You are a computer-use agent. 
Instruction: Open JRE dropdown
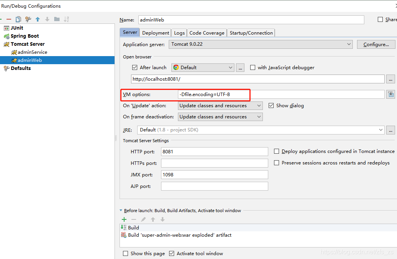(261, 130)
